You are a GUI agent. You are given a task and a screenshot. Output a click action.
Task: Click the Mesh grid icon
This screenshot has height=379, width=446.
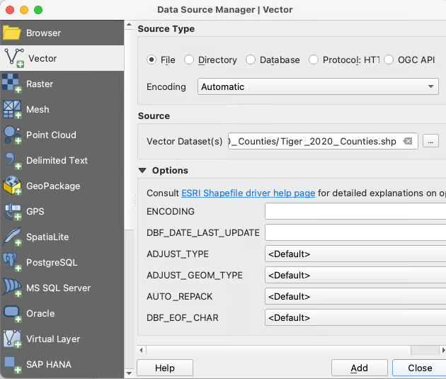11,109
